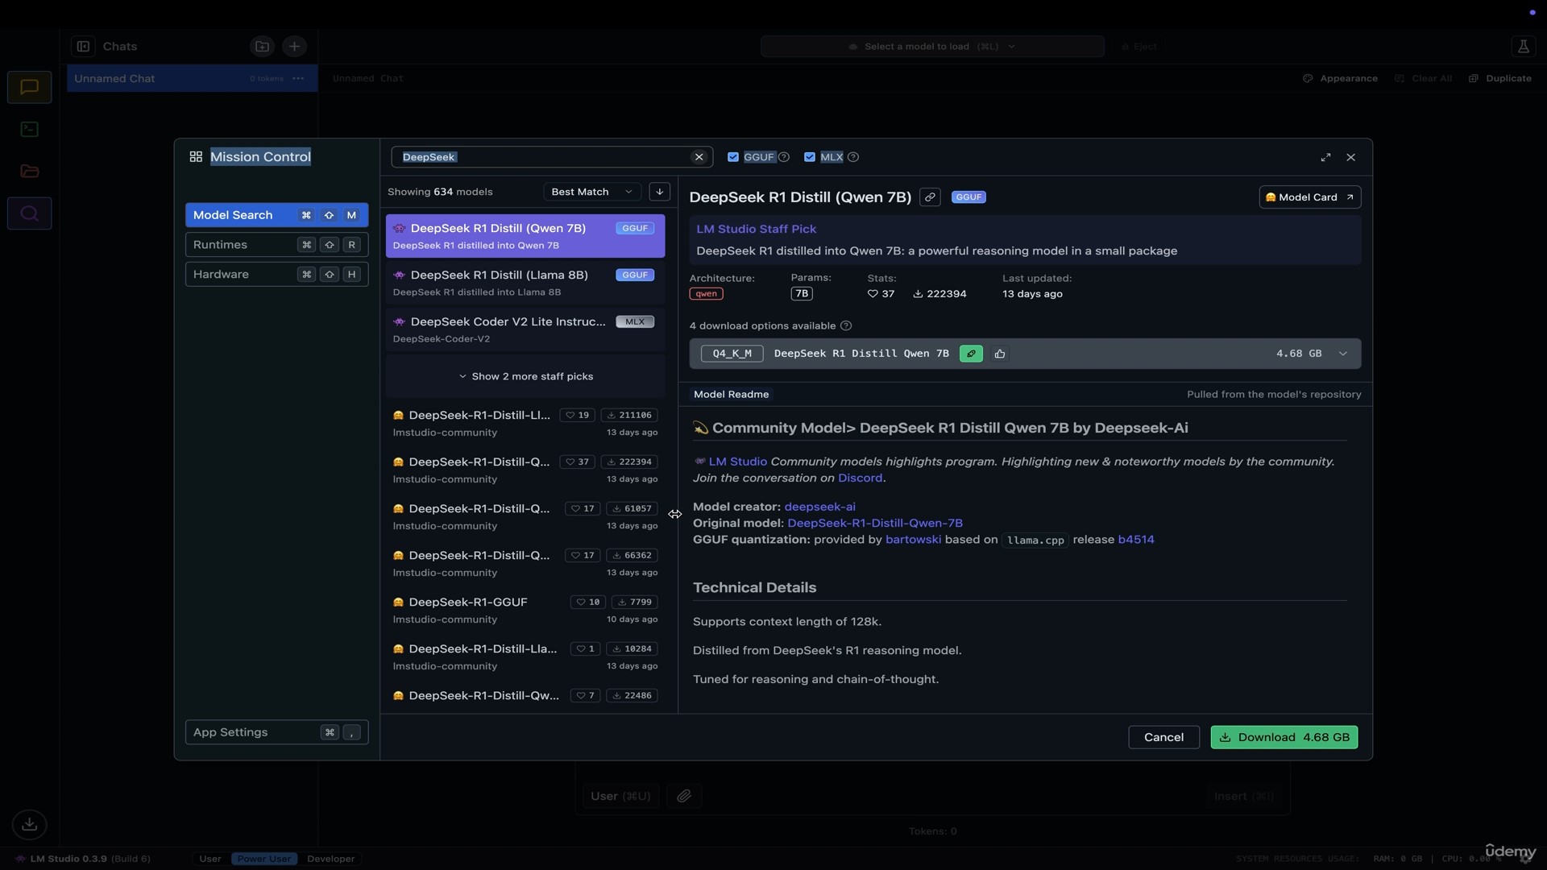The width and height of the screenshot is (1547, 870).
Task: Show download options help icon
Action: pos(846,326)
